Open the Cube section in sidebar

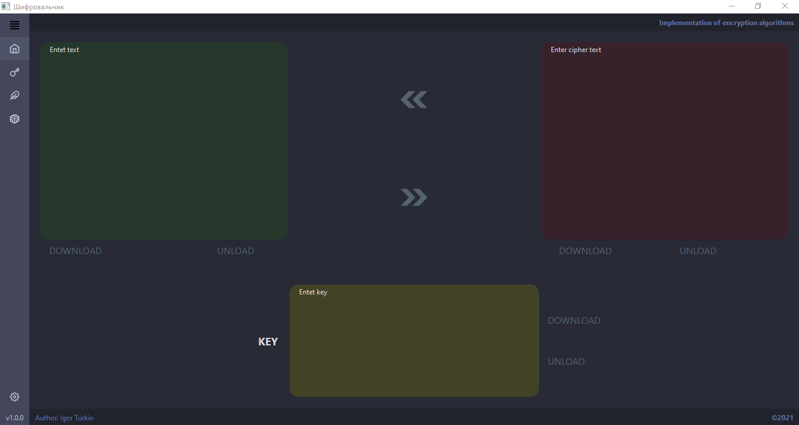point(14,119)
